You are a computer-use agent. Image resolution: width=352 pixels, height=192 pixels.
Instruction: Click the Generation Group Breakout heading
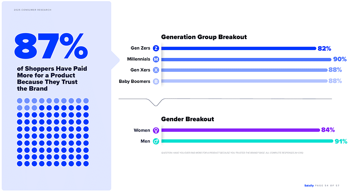click(204, 37)
